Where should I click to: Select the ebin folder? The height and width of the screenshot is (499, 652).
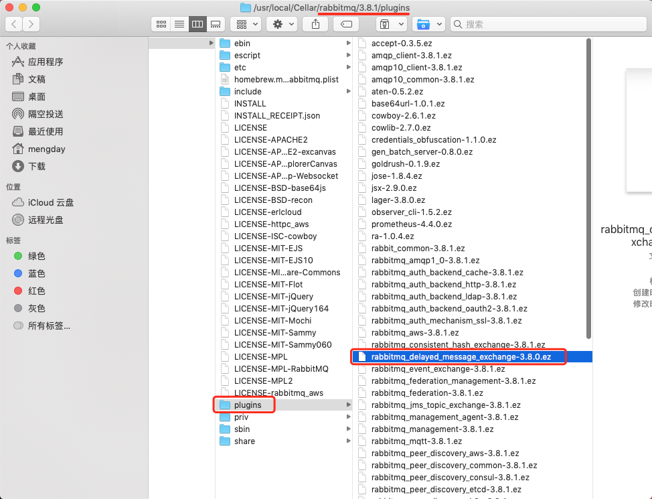coord(284,44)
